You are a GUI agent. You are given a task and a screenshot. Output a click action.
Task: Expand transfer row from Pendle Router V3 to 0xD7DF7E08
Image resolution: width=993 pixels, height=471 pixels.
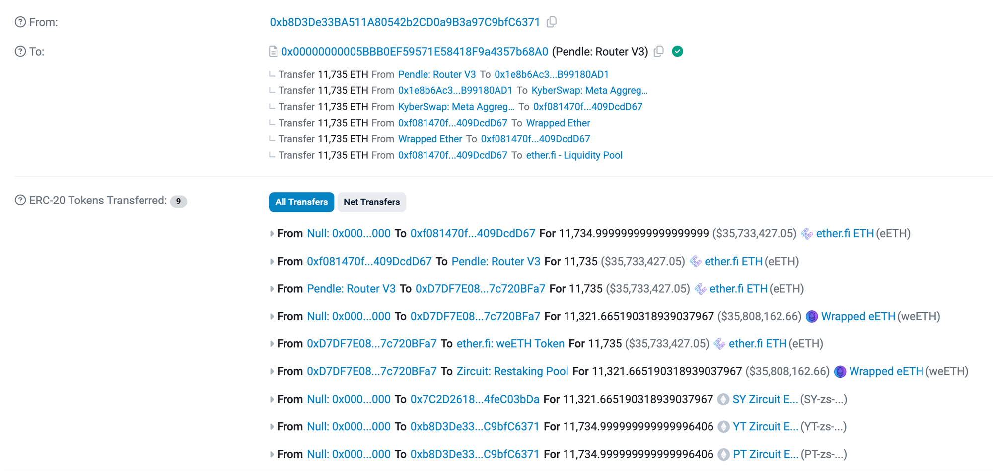pos(272,289)
